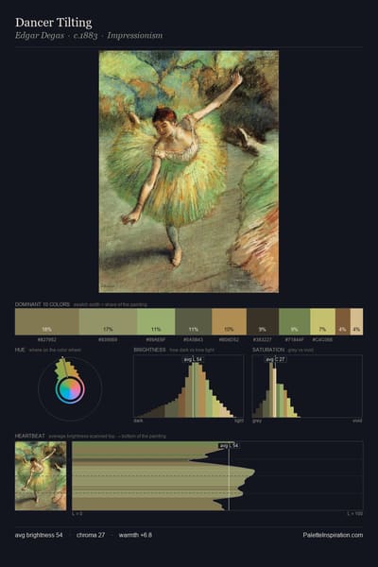
Task: Click the 'avg brightness 54' footer stat
Action: click(x=39, y=535)
